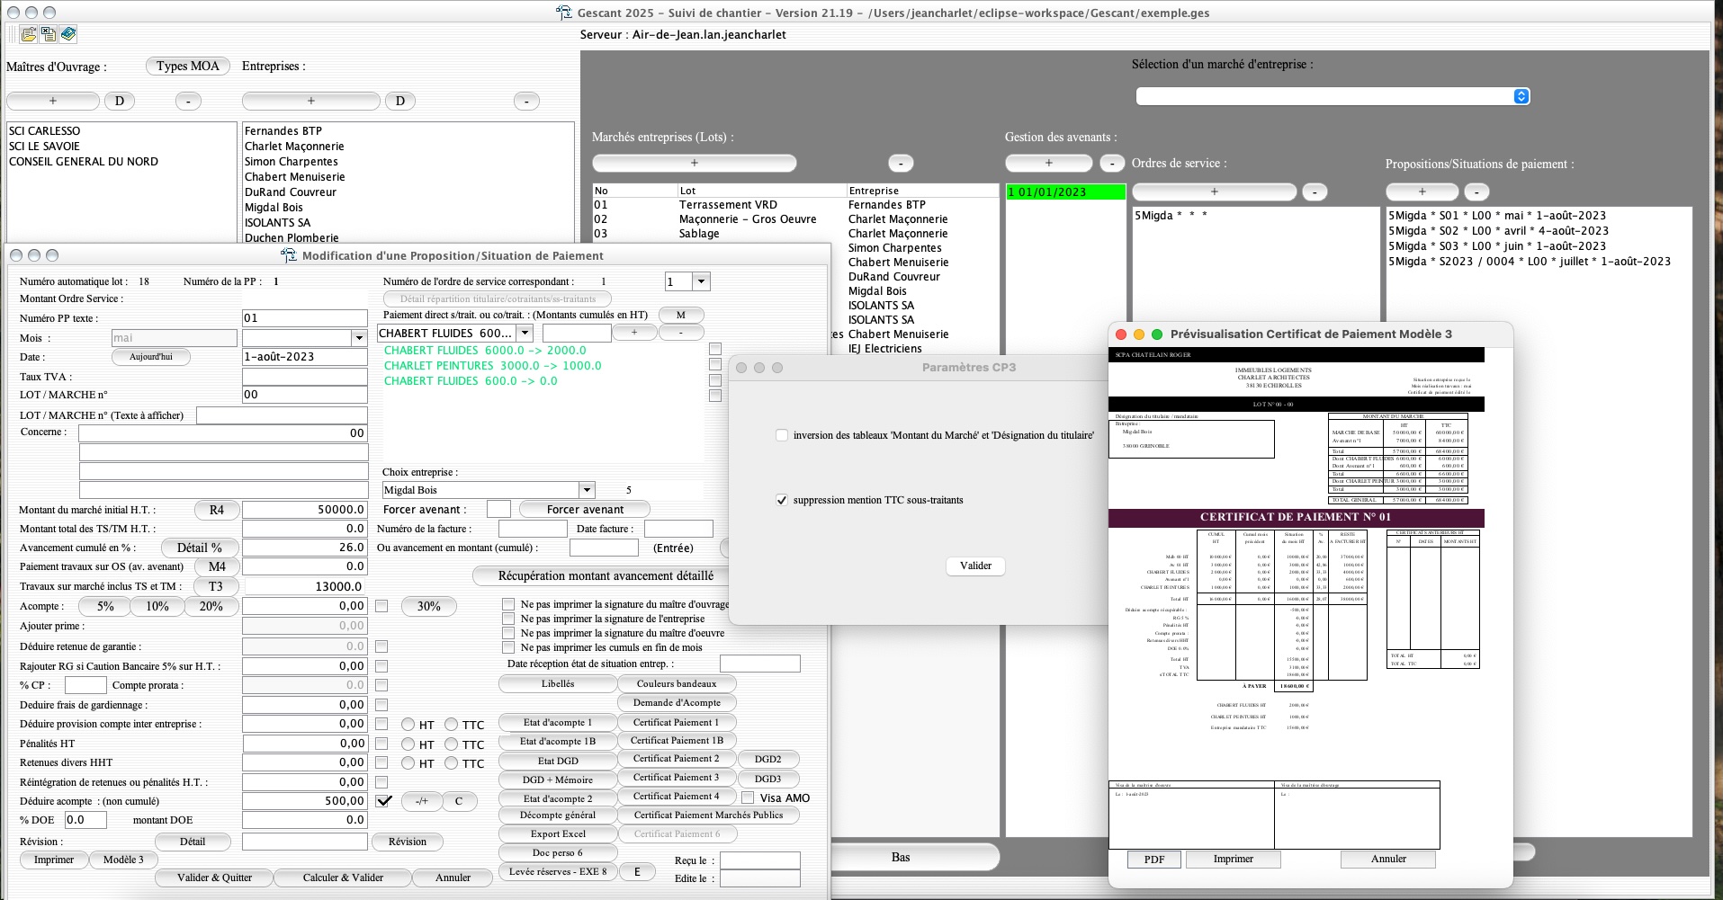Click Imprimer in the certificate preview window

point(1233,859)
